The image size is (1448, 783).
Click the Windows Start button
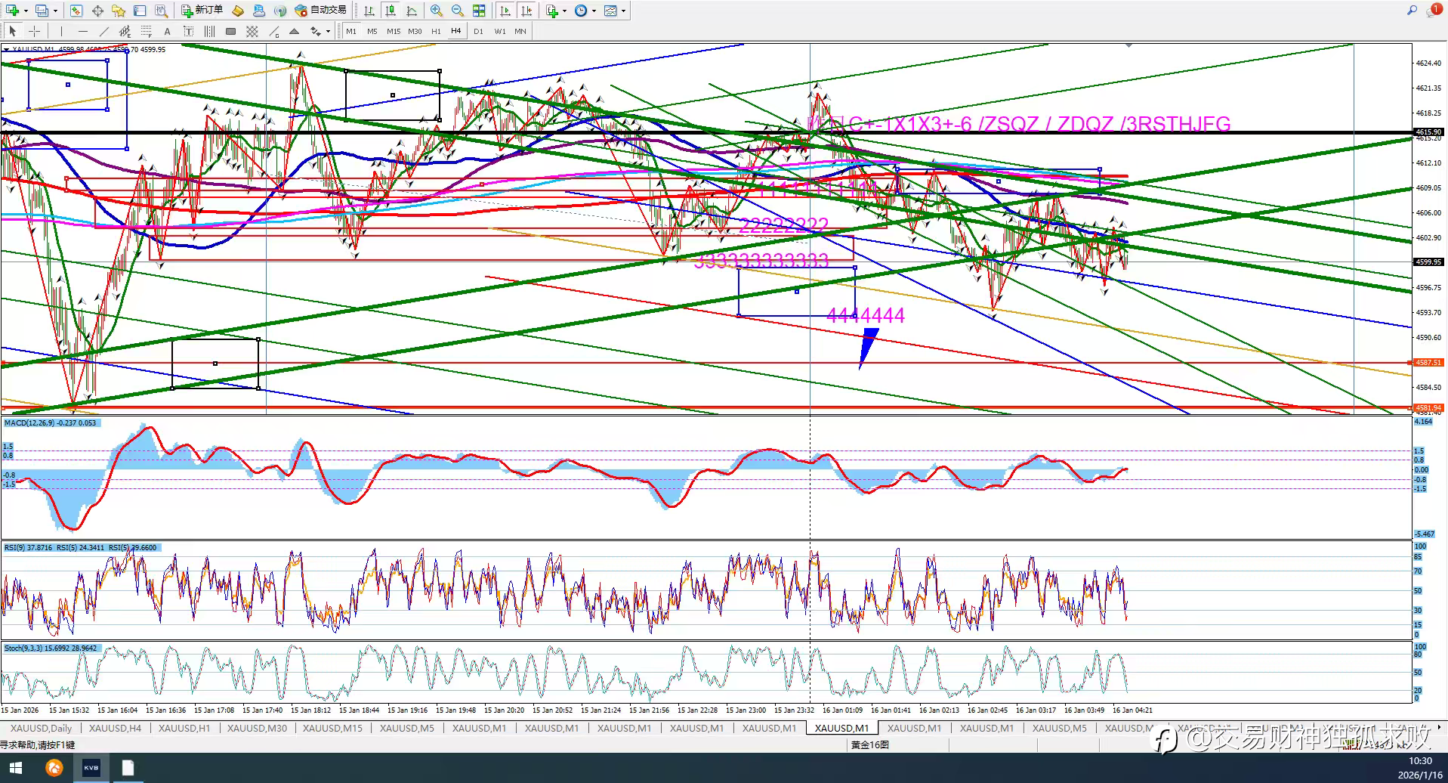tap(17, 768)
